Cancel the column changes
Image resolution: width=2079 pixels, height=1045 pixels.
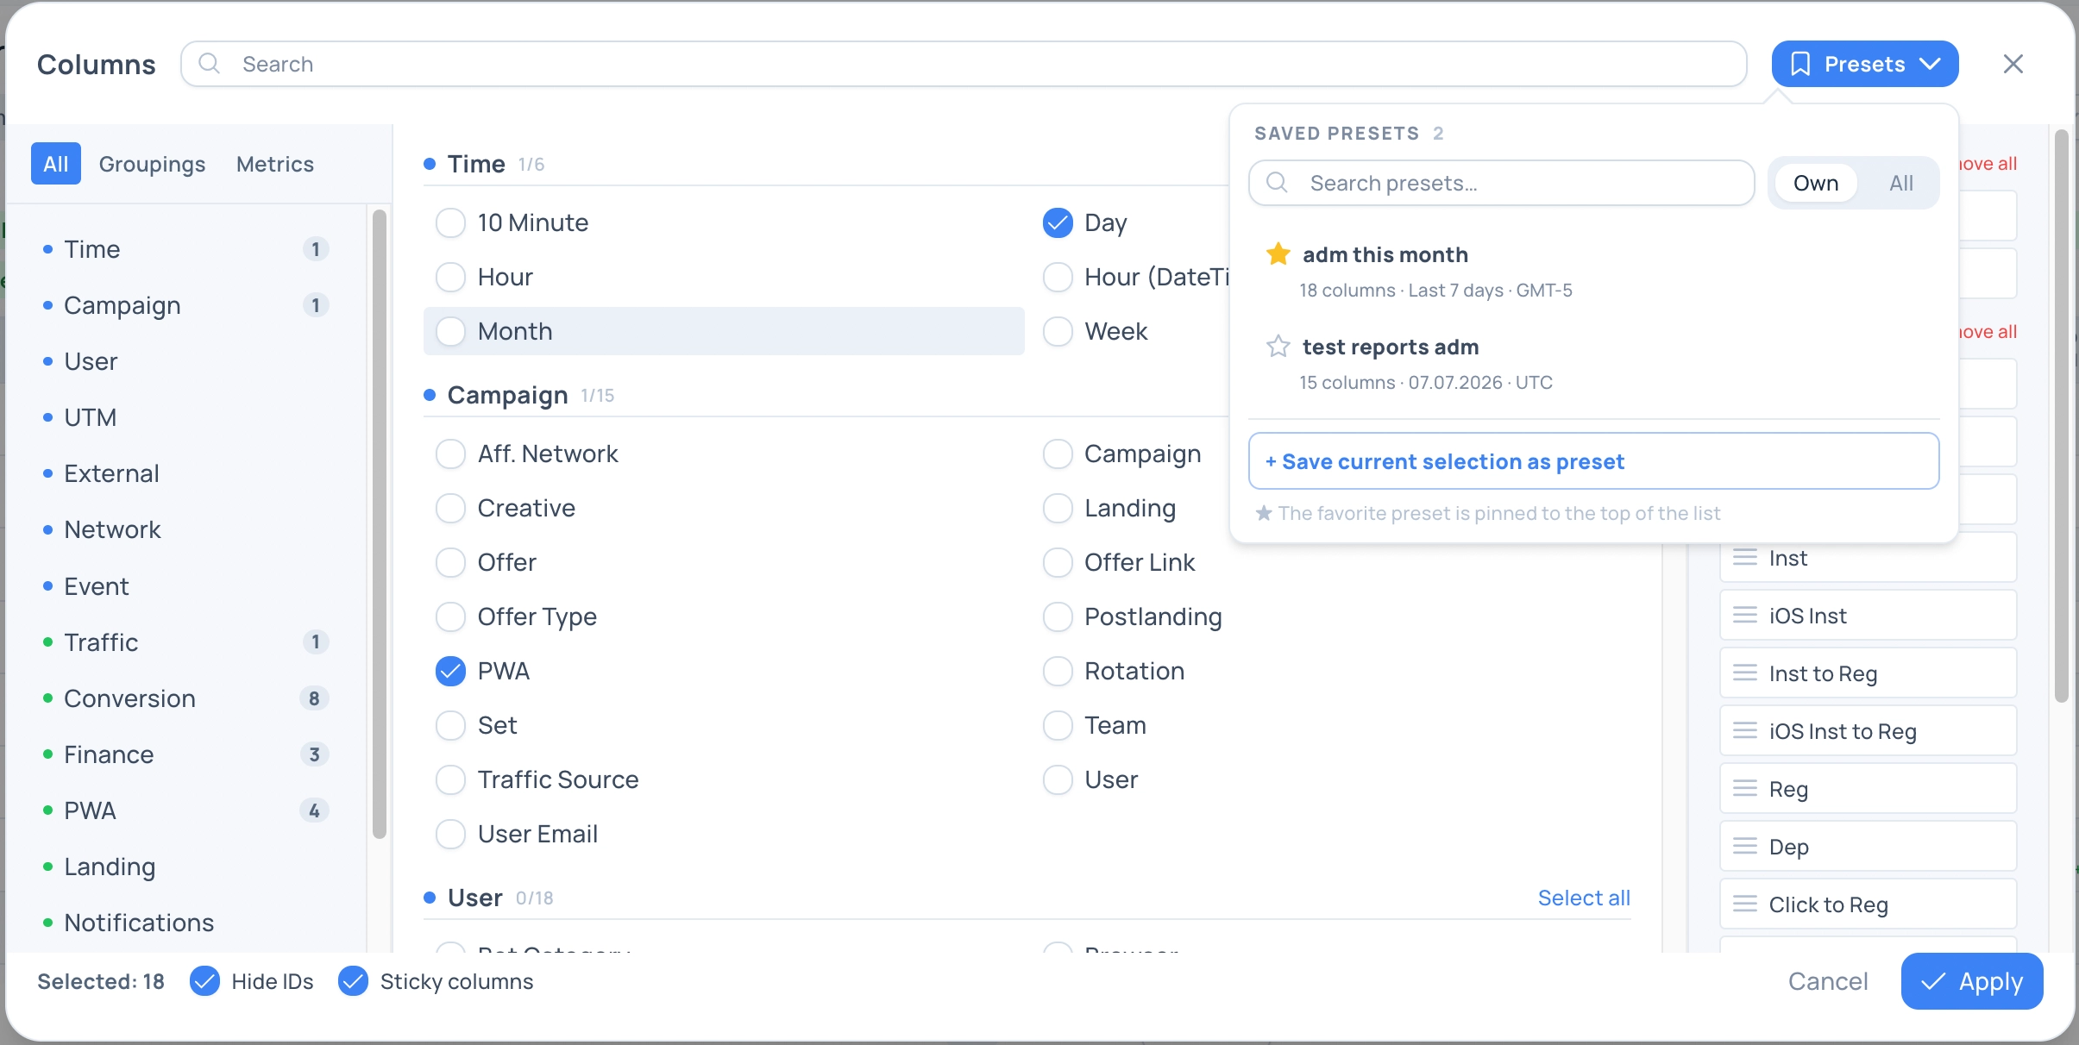(x=1828, y=981)
